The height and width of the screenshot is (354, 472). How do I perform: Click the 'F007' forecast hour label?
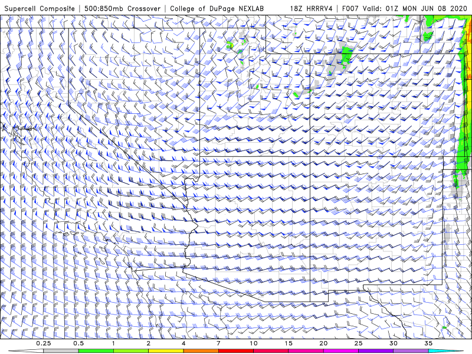pos(350,8)
